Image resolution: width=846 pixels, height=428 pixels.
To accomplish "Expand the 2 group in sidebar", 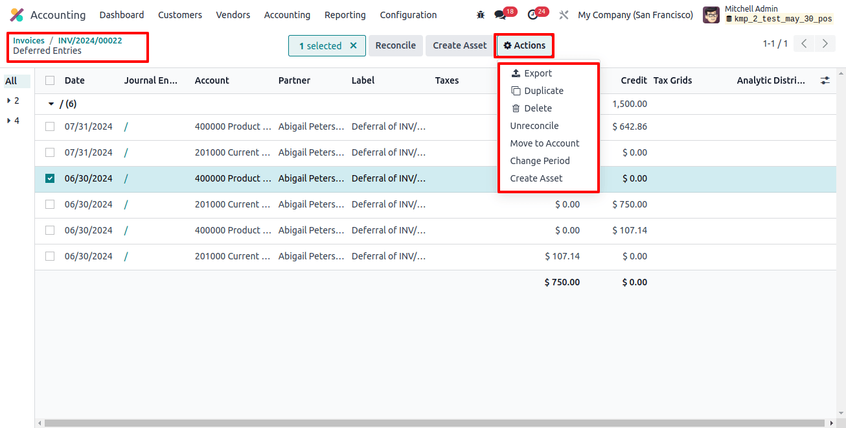I will pyautogui.click(x=9, y=101).
